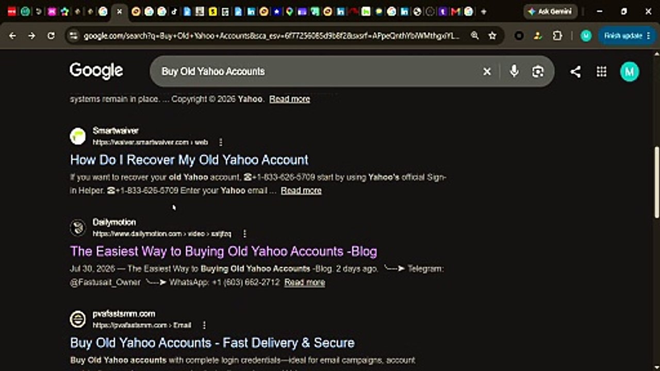Click the pvafastsmm.com site favicon

click(78, 319)
